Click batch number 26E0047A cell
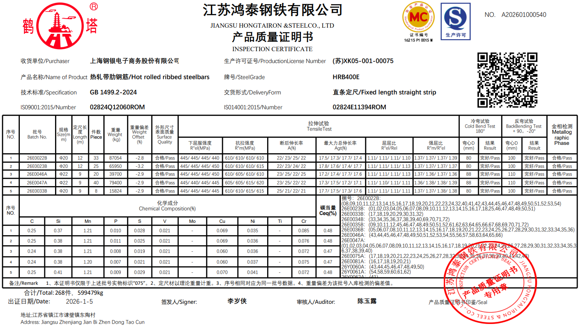 pos(37,183)
